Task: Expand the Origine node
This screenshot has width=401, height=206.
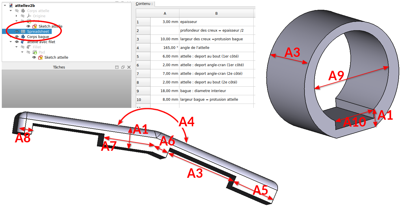Action: pyautogui.click(x=16, y=16)
